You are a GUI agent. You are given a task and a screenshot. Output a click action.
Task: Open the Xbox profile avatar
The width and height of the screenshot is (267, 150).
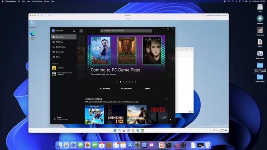pyautogui.click(x=53, y=31)
